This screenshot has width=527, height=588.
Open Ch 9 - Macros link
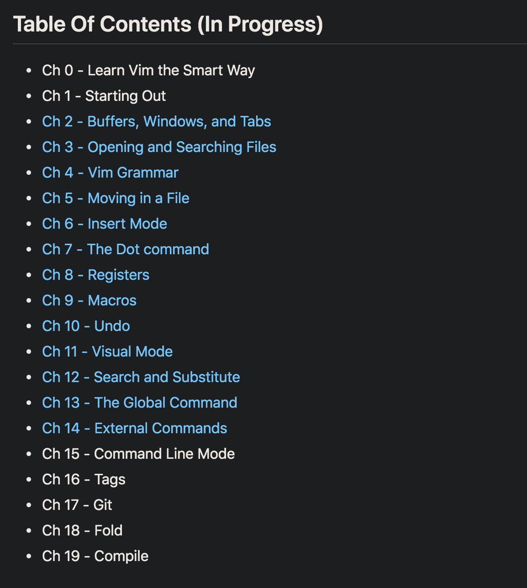[90, 300]
